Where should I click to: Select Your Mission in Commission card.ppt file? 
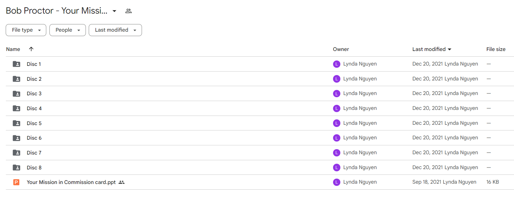tap(71, 182)
